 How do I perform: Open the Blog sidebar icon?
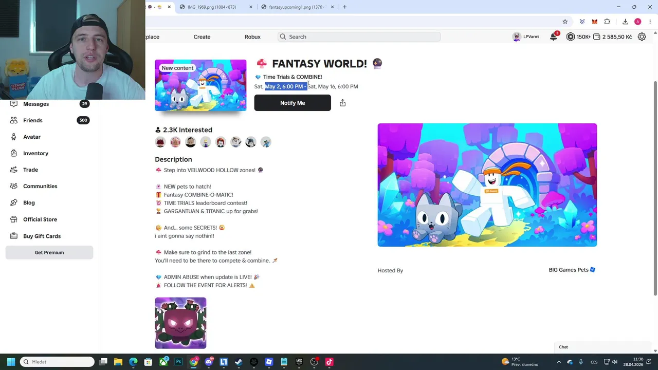pos(13,202)
